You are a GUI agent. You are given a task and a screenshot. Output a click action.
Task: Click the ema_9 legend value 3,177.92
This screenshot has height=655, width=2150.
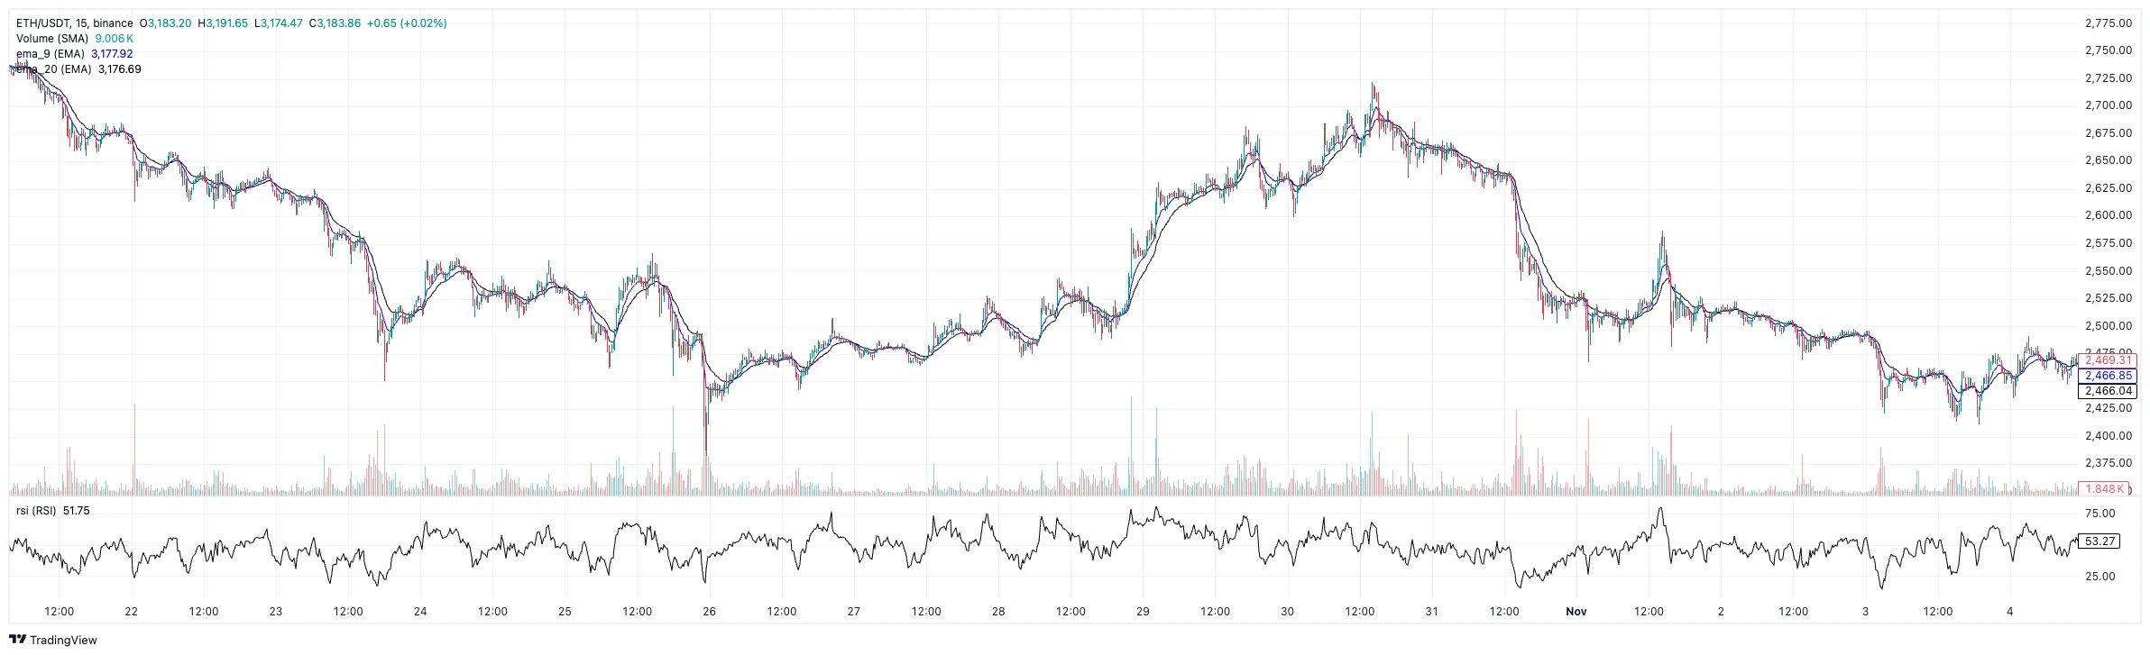click(x=112, y=54)
